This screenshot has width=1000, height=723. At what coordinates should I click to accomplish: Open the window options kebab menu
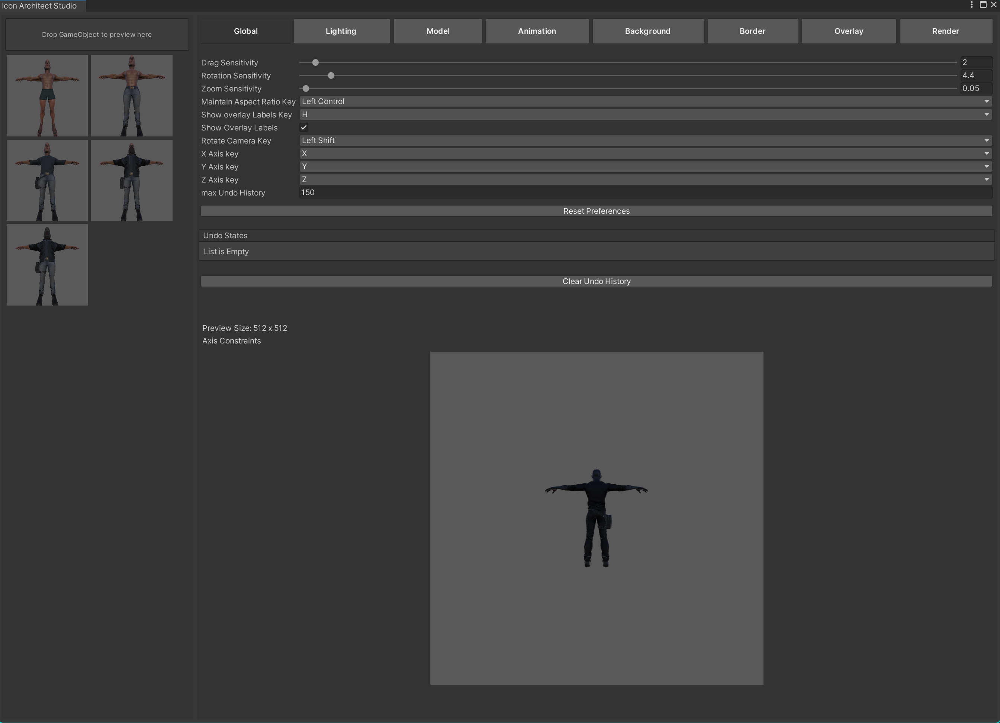tap(971, 4)
